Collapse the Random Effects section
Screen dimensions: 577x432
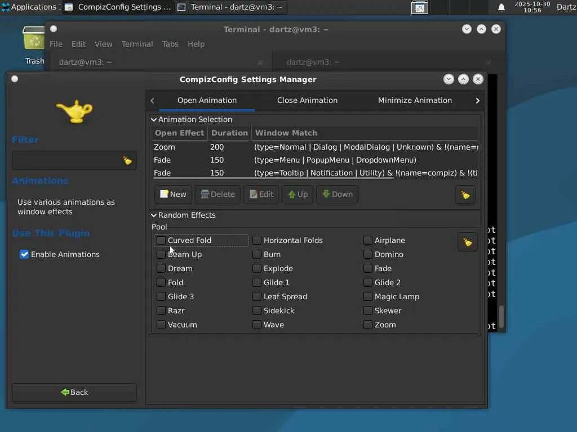[154, 215]
